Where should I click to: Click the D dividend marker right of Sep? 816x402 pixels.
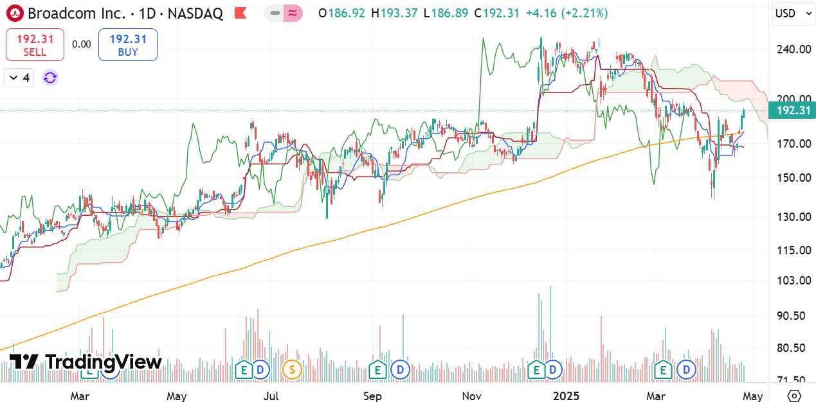[x=400, y=370]
